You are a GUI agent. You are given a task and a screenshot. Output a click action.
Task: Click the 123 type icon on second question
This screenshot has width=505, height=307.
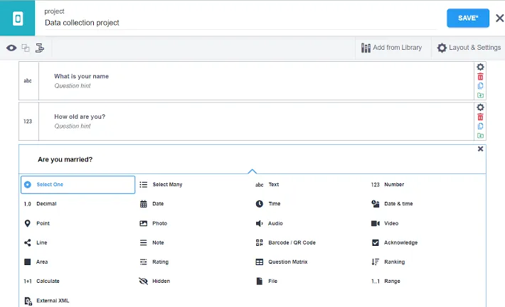28,122
